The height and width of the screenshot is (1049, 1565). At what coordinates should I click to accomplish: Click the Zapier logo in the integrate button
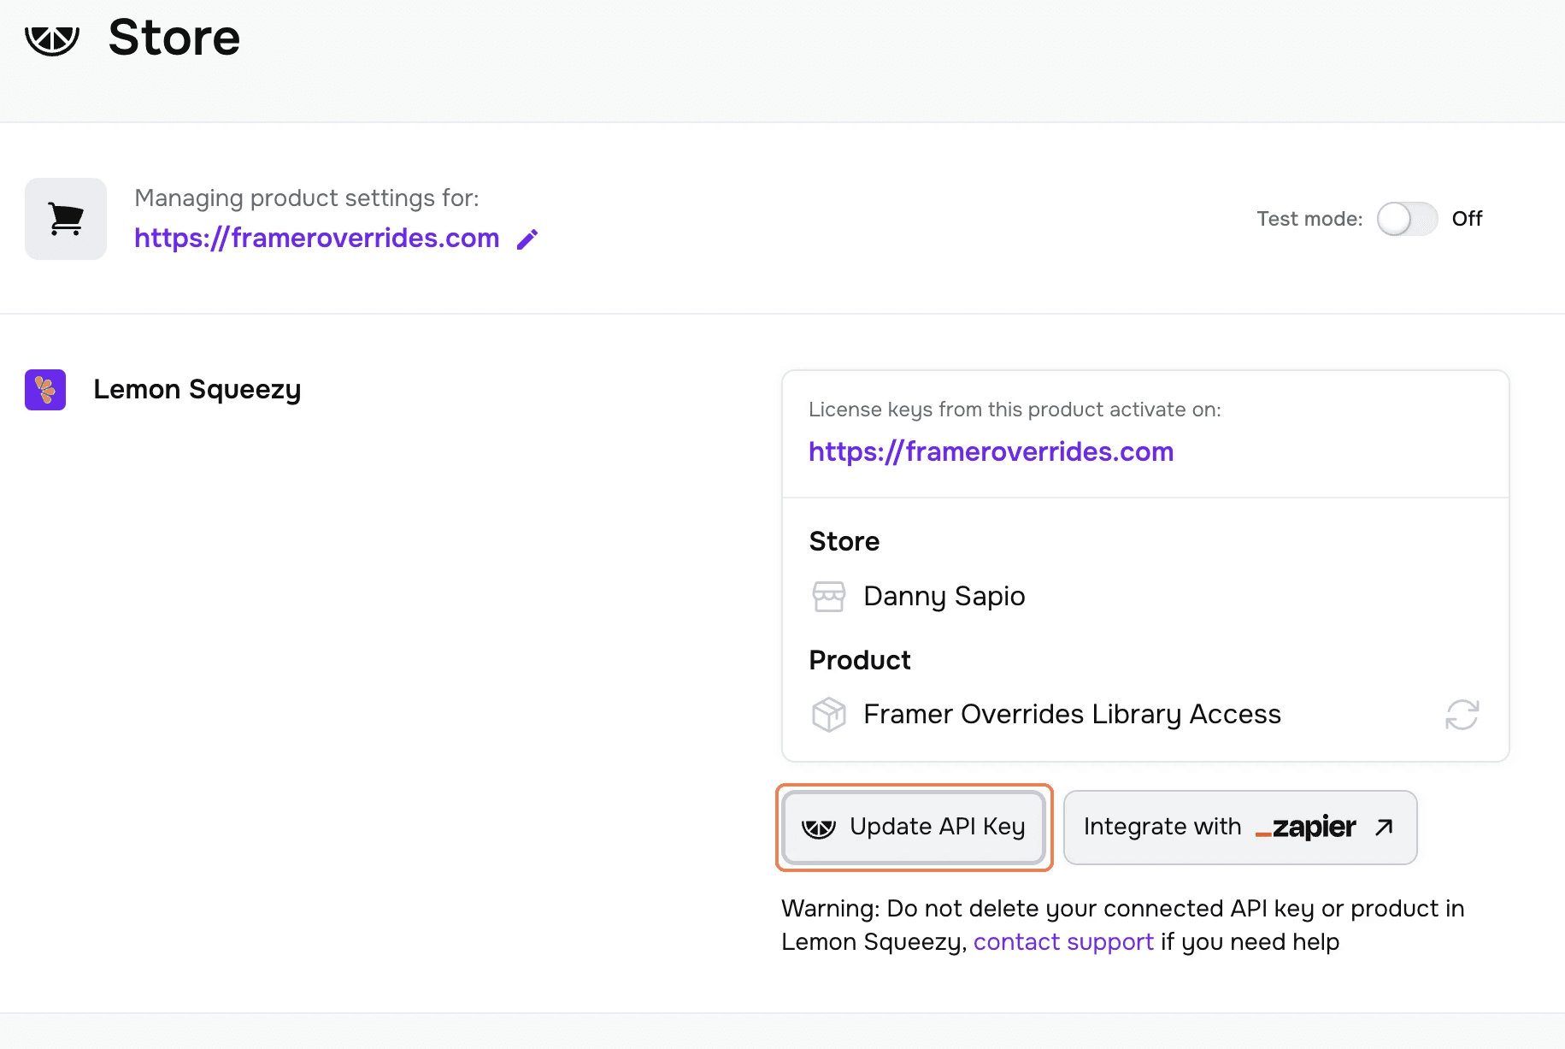pos(1305,827)
